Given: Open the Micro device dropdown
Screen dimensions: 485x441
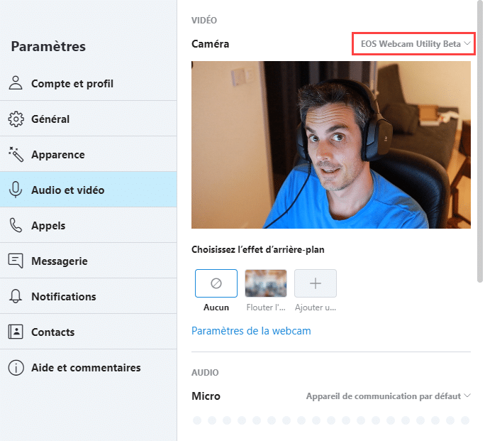Looking at the screenshot, I should click(x=388, y=396).
